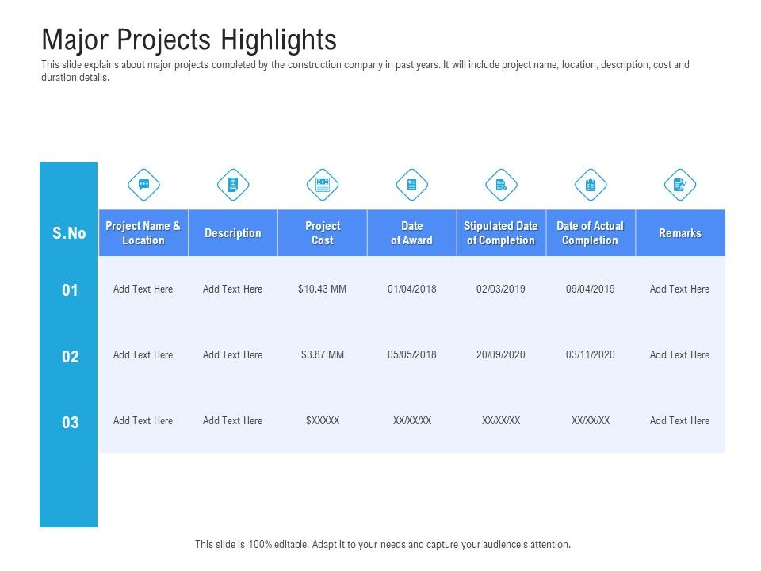Click the clipboard checklist icon above Actual Completion

[x=591, y=185]
